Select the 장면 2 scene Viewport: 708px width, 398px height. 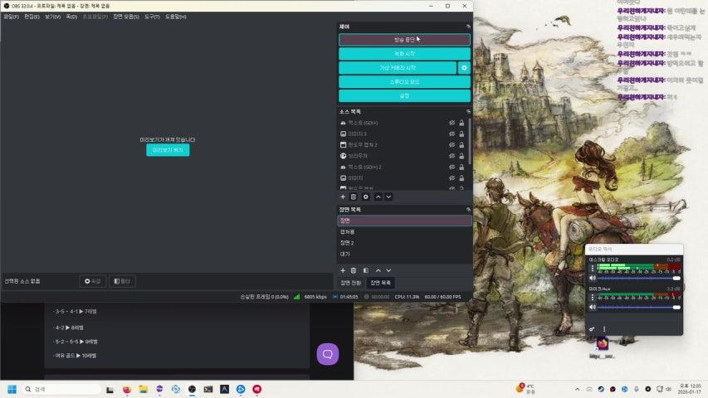(404, 243)
